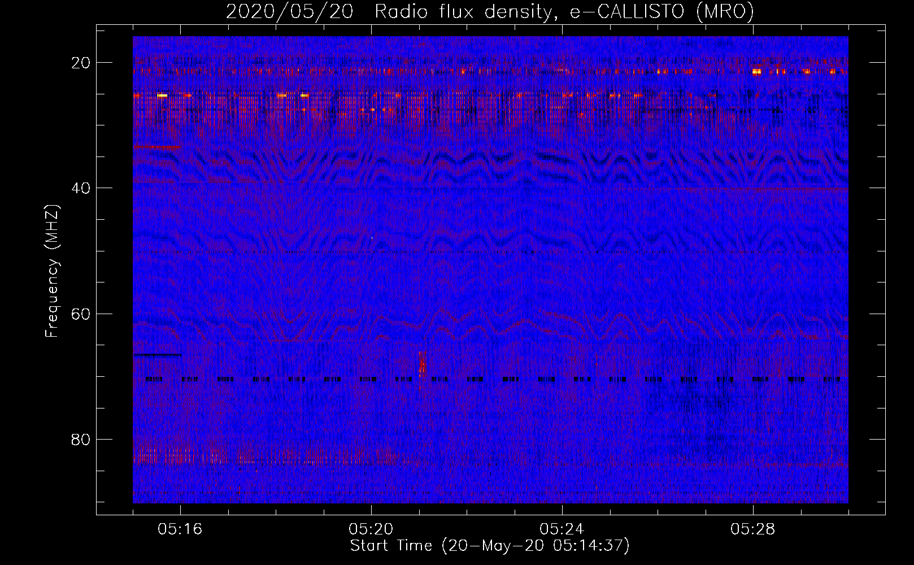Click the 05:24 time tick label

pyautogui.click(x=562, y=529)
